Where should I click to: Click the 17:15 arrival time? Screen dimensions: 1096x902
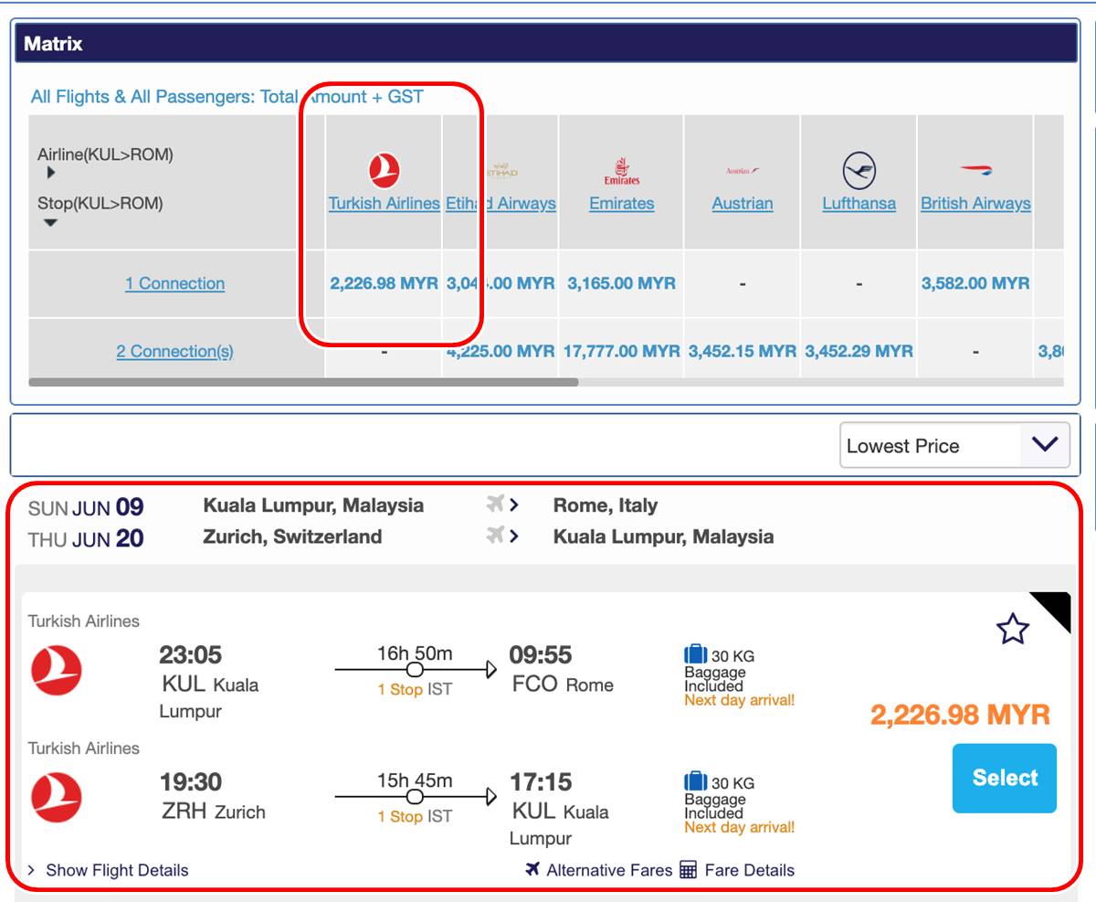tap(541, 782)
